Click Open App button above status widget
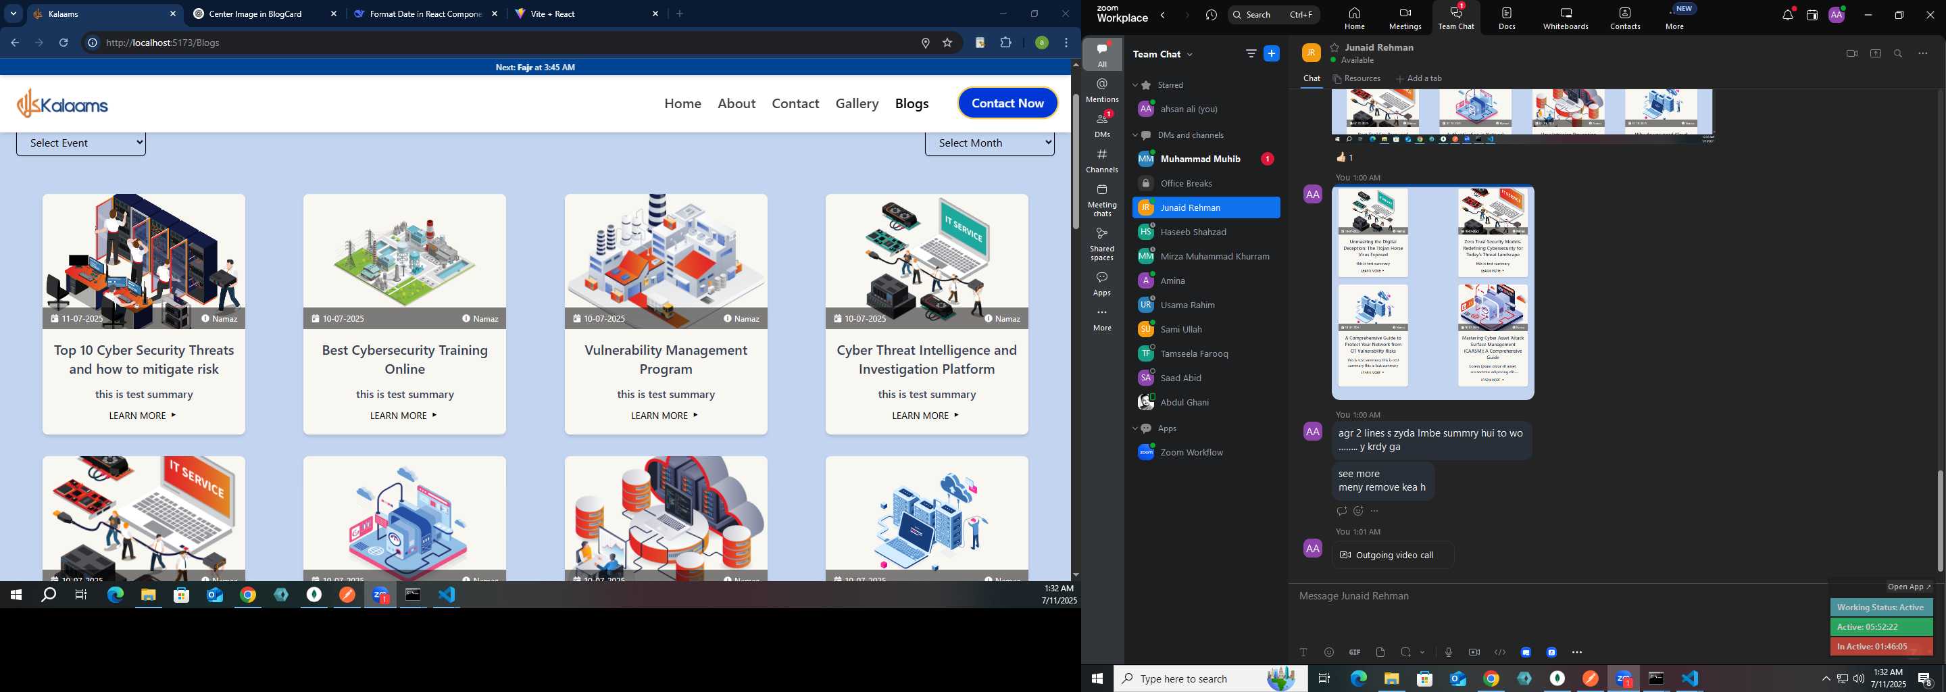The image size is (1946, 692). click(x=1908, y=587)
